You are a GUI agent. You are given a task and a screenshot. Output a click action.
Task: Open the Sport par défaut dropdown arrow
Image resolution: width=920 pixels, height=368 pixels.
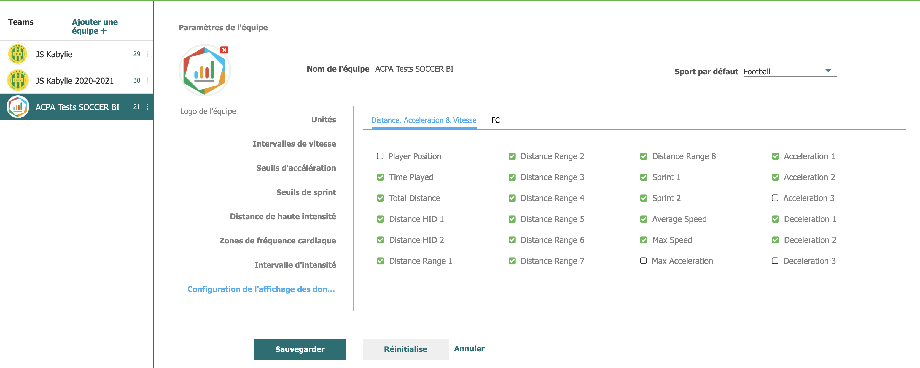click(x=828, y=70)
